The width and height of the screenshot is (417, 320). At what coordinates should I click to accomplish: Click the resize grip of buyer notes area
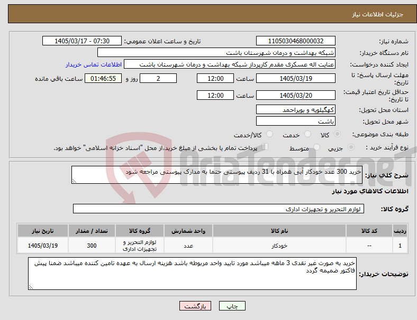point(31,287)
